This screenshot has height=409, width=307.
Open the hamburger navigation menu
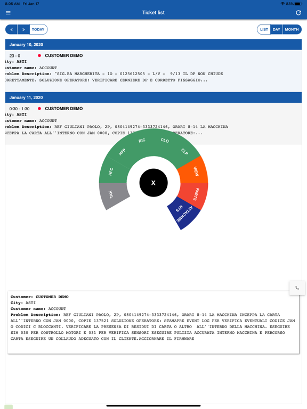pos(8,13)
